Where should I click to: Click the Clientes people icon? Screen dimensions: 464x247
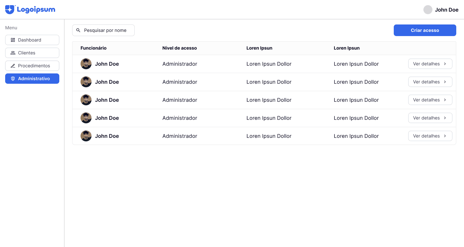tap(13, 53)
